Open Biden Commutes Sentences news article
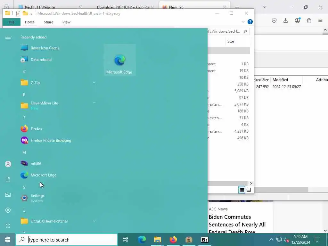 [237, 225]
